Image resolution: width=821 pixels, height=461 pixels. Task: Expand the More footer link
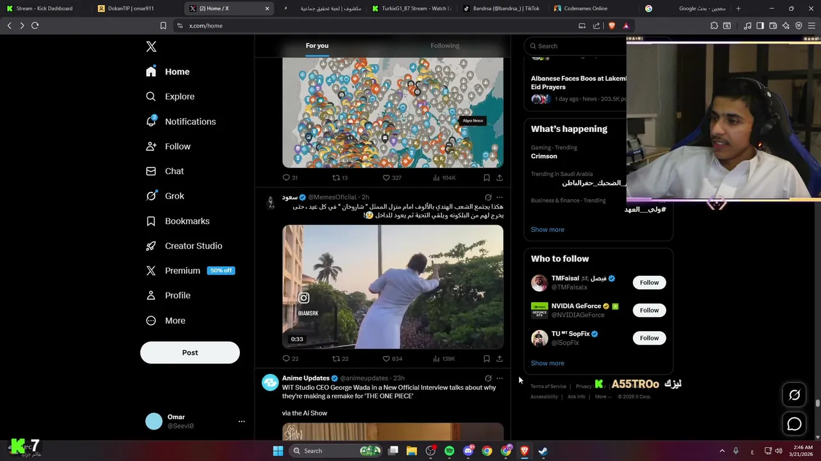pos(602,397)
